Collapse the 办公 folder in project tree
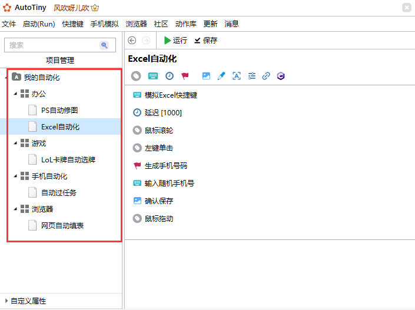This screenshot has height=310, width=415. [15, 94]
